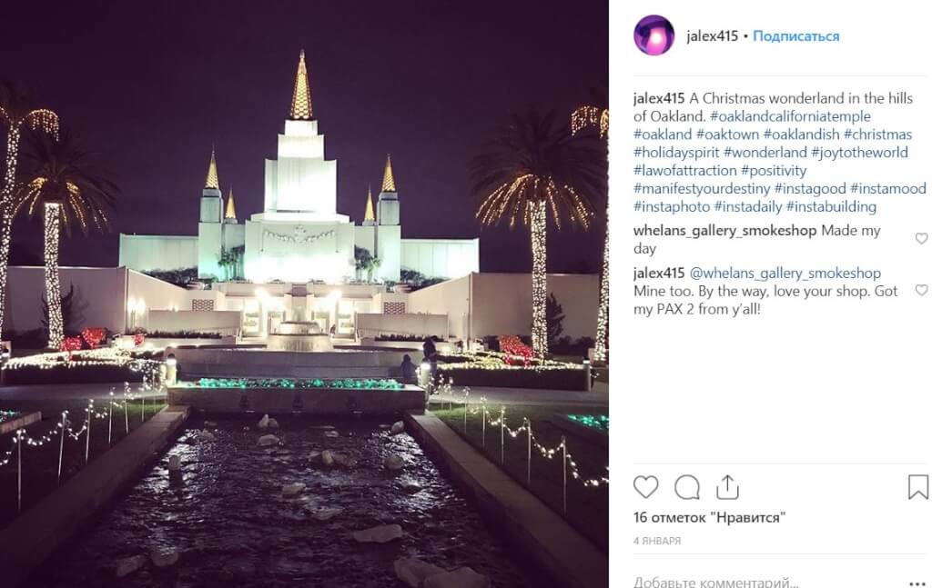Screen dimensions: 932x588
Task: Like the post with the heart icon
Action: coord(645,487)
